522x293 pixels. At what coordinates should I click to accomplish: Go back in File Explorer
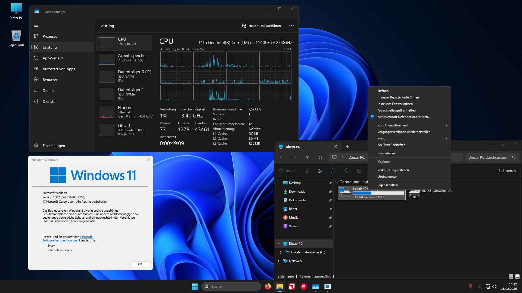[281, 157]
